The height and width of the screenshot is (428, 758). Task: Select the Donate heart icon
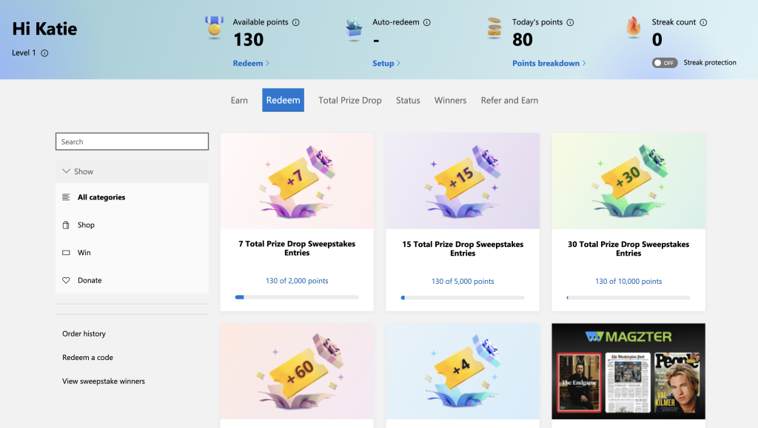pyautogui.click(x=65, y=280)
